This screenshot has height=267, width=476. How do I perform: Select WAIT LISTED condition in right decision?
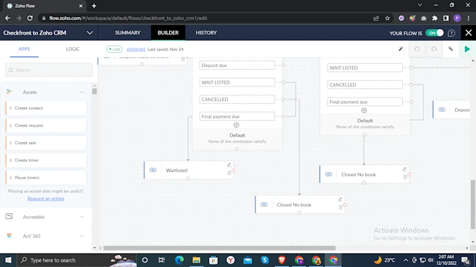365,68
